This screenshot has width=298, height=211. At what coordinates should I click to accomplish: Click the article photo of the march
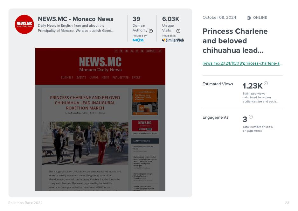point(85,143)
